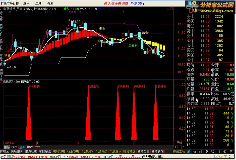
Task: Switch to the 模板 tab
Action: (15, 147)
